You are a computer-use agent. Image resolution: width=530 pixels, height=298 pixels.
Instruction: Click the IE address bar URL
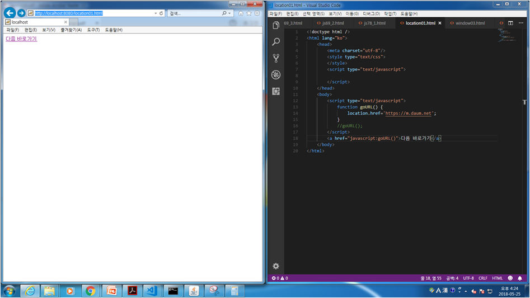[x=69, y=13]
